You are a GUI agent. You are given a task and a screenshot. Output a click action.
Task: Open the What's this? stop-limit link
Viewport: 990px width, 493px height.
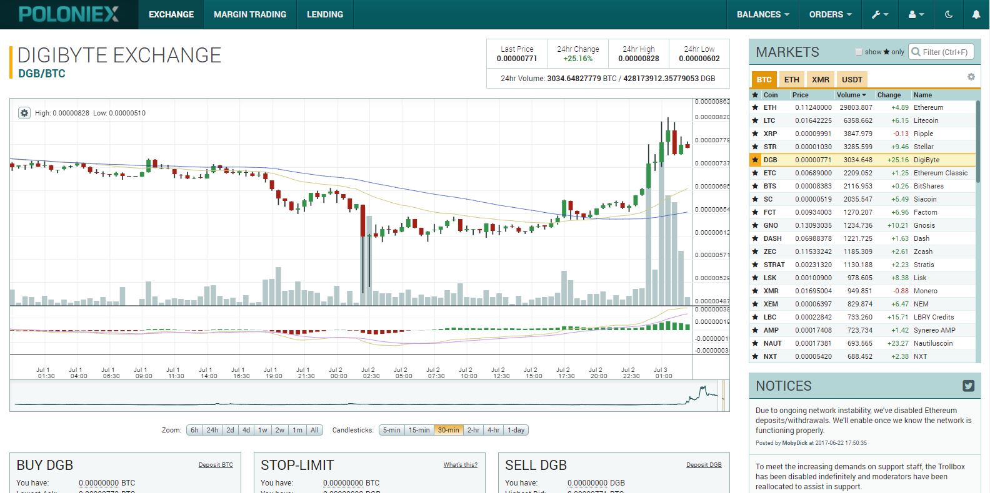click(x=460, y=465)
